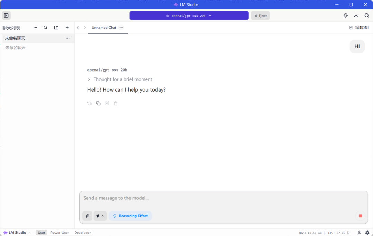Collapse the left sidebar panel icon

[x=6, y=16]
